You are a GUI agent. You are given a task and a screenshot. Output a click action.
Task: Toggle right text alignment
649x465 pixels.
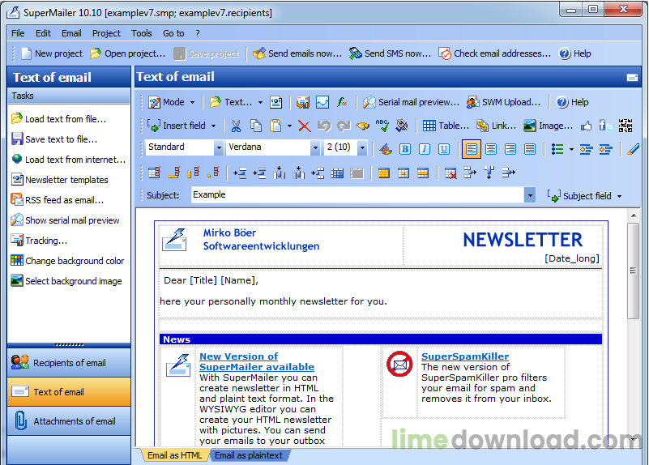click(x=510, y=149)
